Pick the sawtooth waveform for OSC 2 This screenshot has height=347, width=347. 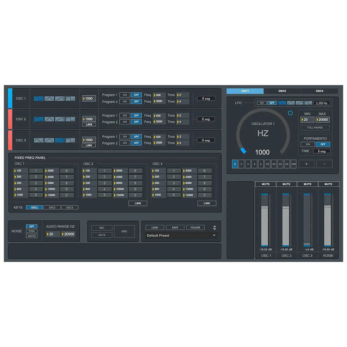(x=60, y=119)
